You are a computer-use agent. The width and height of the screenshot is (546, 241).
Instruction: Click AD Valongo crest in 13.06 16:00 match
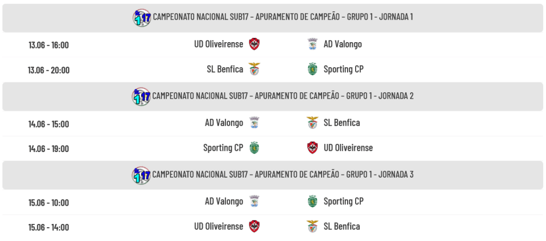312,44
